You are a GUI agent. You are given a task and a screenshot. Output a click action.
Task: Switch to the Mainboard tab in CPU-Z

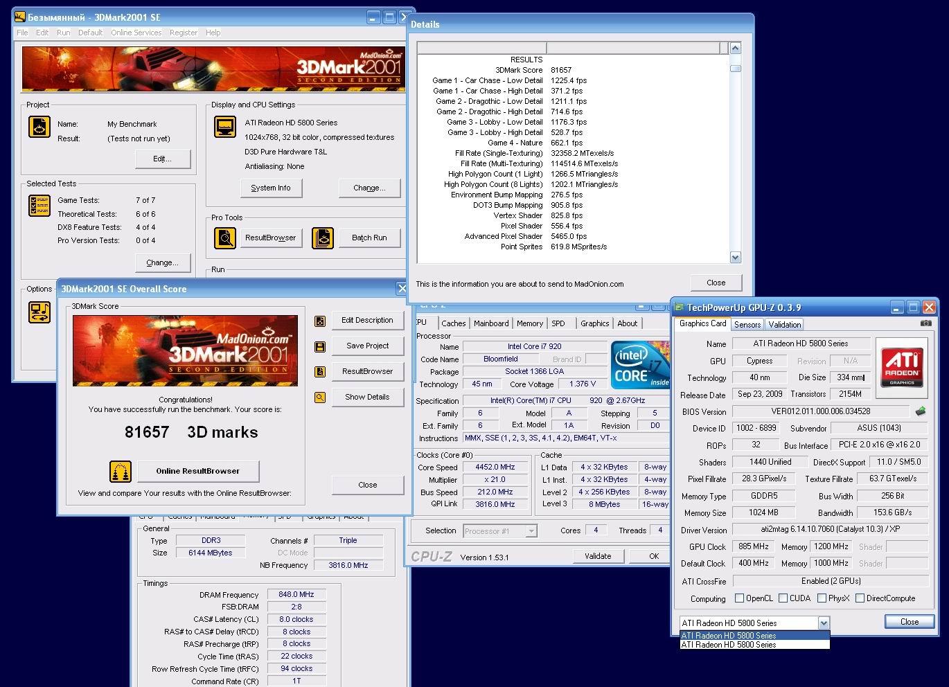coord(491,323)
